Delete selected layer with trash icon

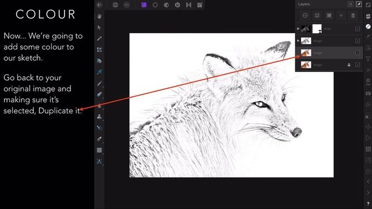(x=353, y=16)
